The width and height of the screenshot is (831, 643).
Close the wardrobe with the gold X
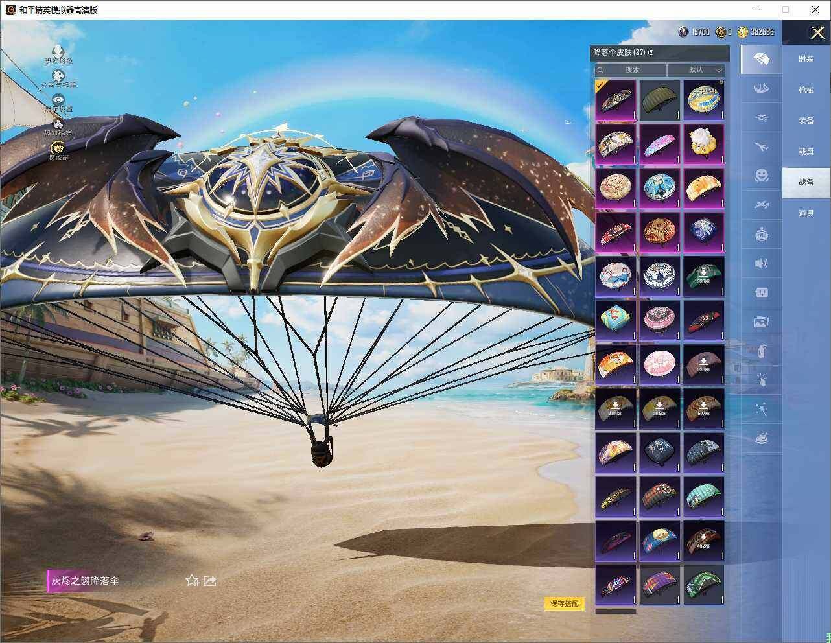[817, 32]
